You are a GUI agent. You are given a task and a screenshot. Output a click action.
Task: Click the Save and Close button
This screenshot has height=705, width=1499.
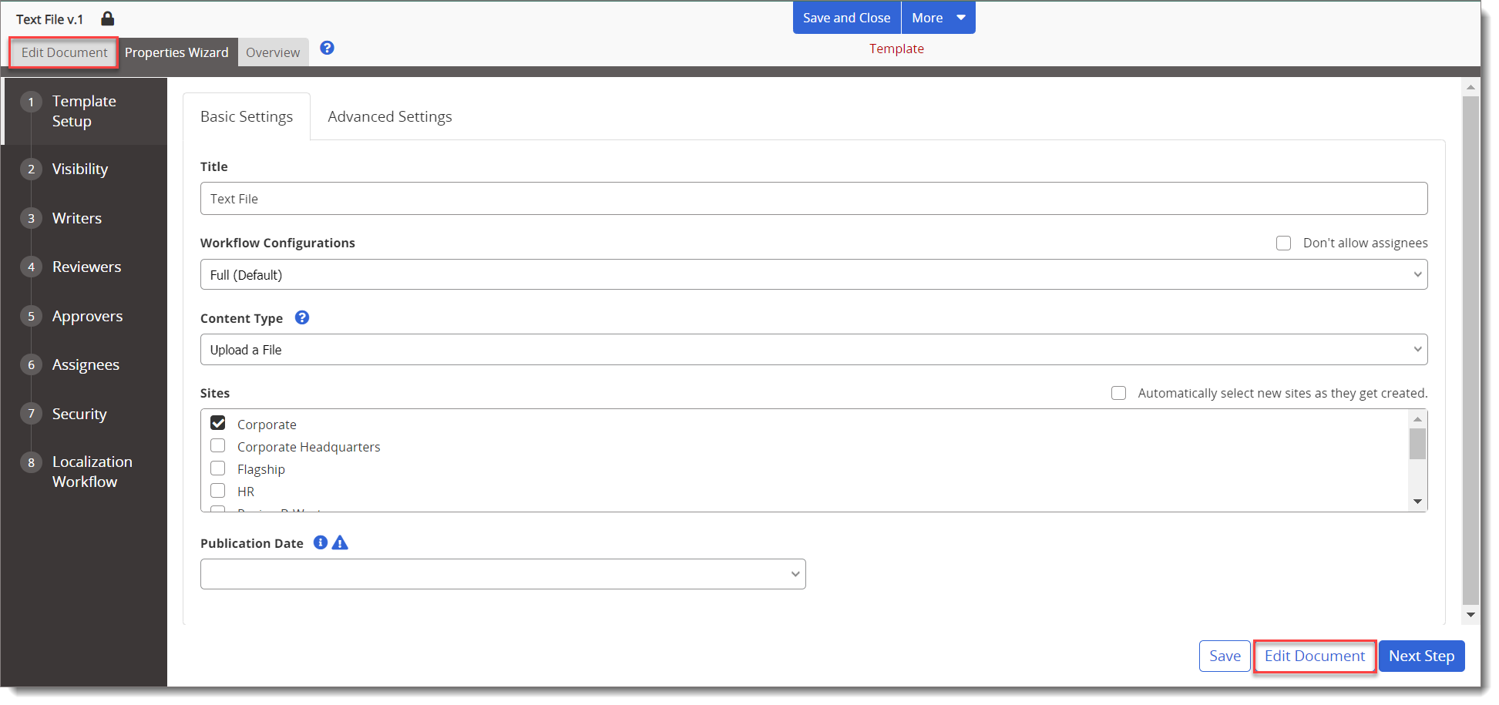[x=846, y=17]
